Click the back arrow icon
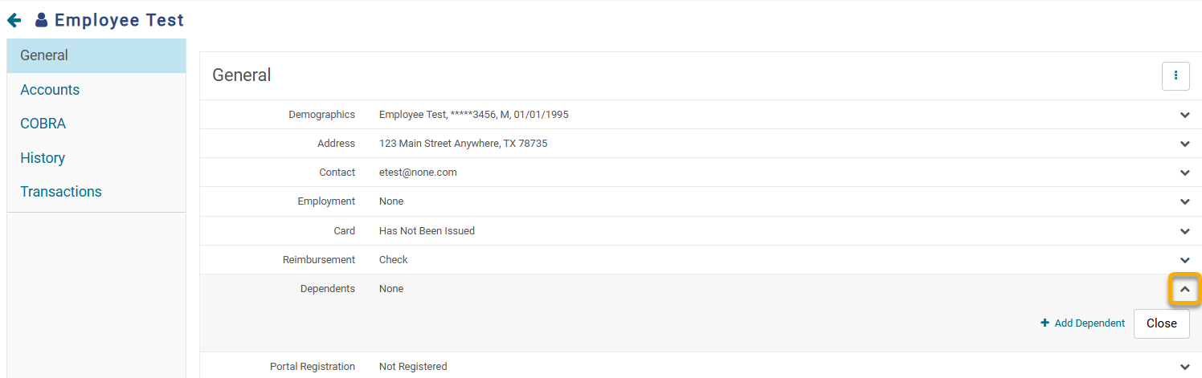The width and height of the screenshot is (1202, 378). pyautogui.click(x=14, y=20)
